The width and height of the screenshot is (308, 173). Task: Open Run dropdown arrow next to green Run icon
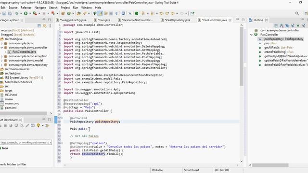[x=30, y=13]
